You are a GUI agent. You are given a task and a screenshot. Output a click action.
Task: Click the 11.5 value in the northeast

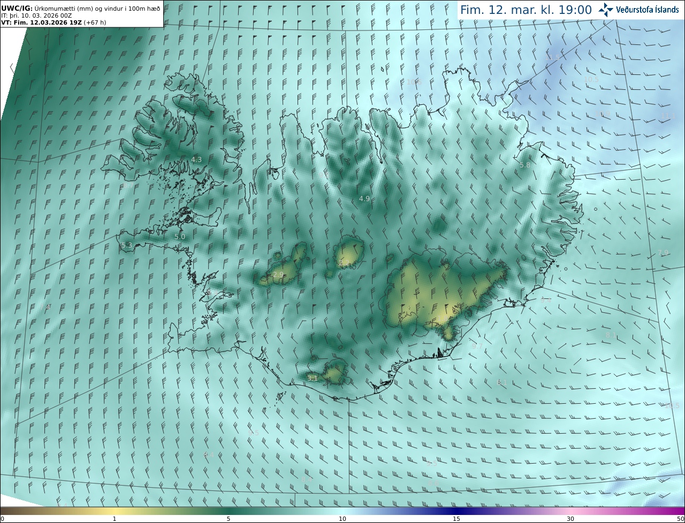(x=552, y=57)
